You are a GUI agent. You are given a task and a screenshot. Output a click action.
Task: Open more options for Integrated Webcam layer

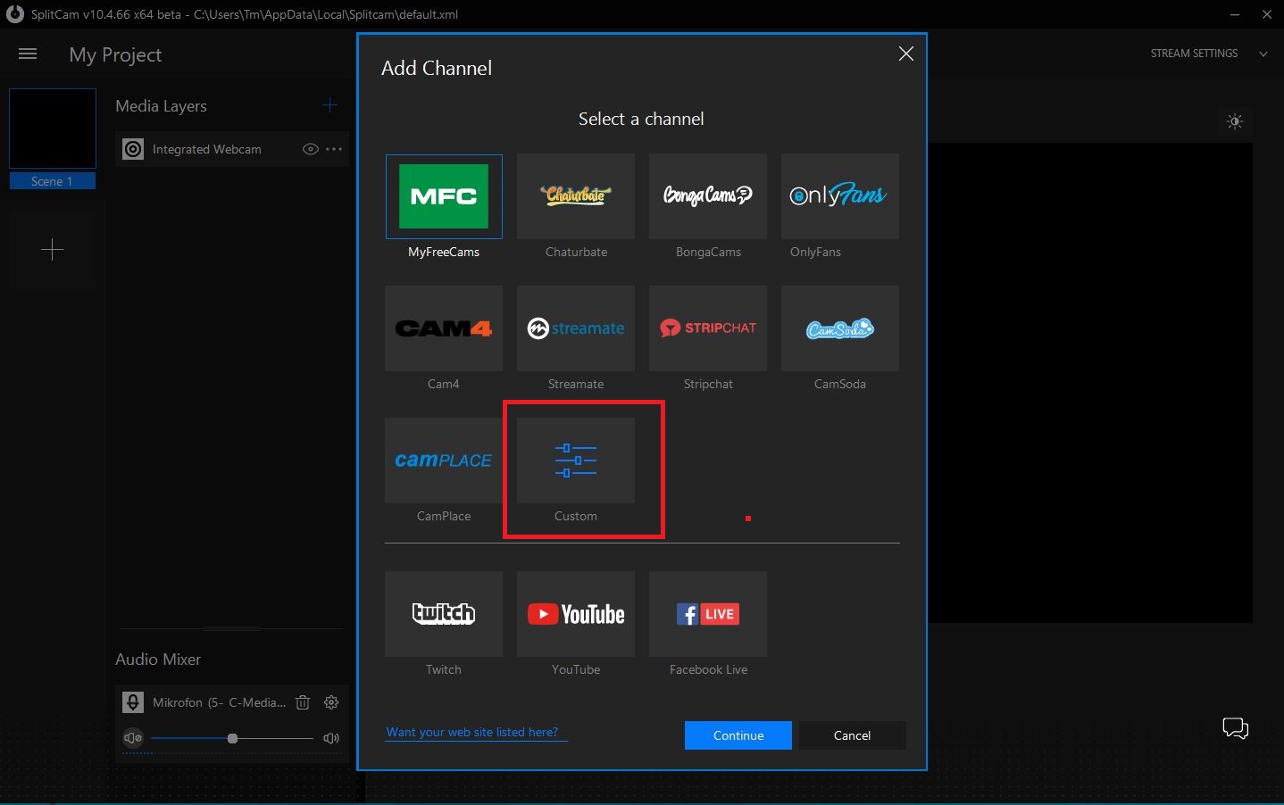(x=334, y=149)
